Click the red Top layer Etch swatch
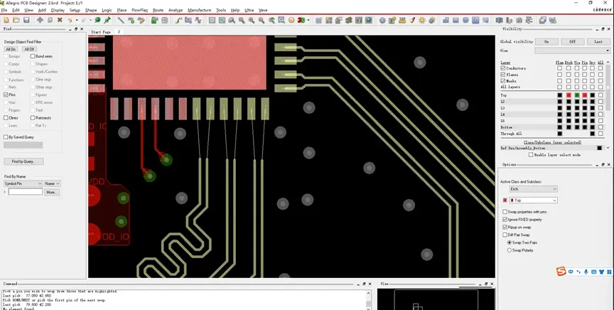 click(x=569, y=95)
